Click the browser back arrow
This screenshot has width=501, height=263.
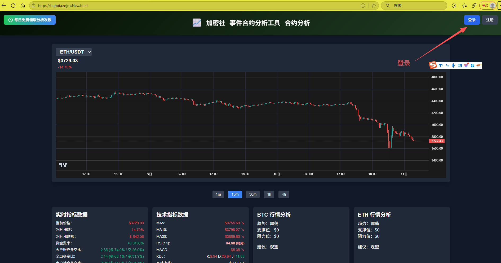click(4, 6)
